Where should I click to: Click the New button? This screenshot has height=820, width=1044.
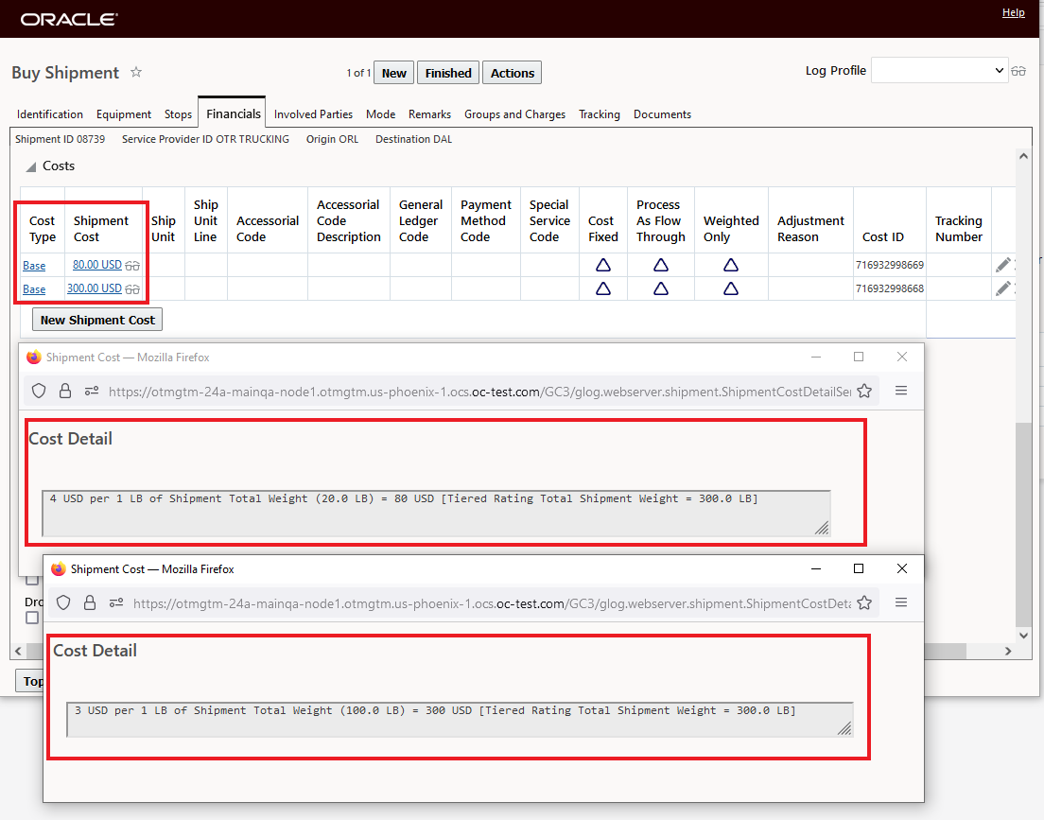[x=394, y=73]
